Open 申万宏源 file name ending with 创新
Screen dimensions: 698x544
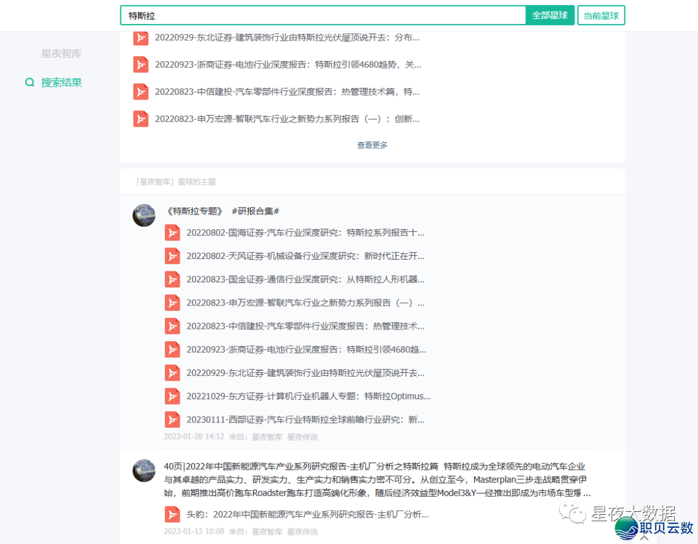click(287, 120)
